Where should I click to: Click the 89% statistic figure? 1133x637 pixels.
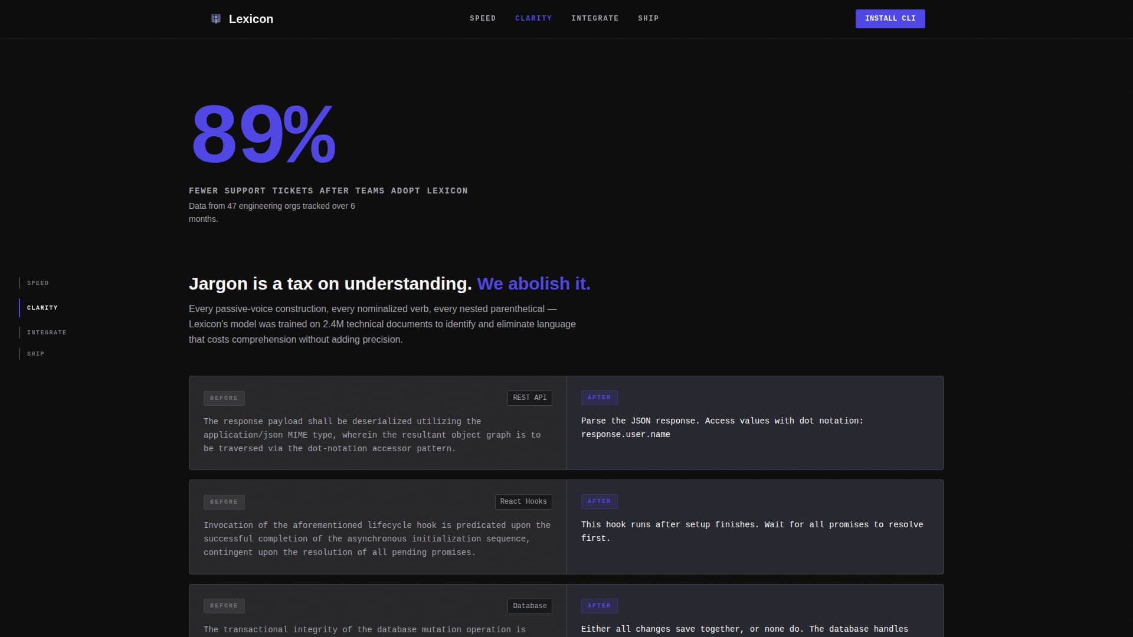(264, 133)
